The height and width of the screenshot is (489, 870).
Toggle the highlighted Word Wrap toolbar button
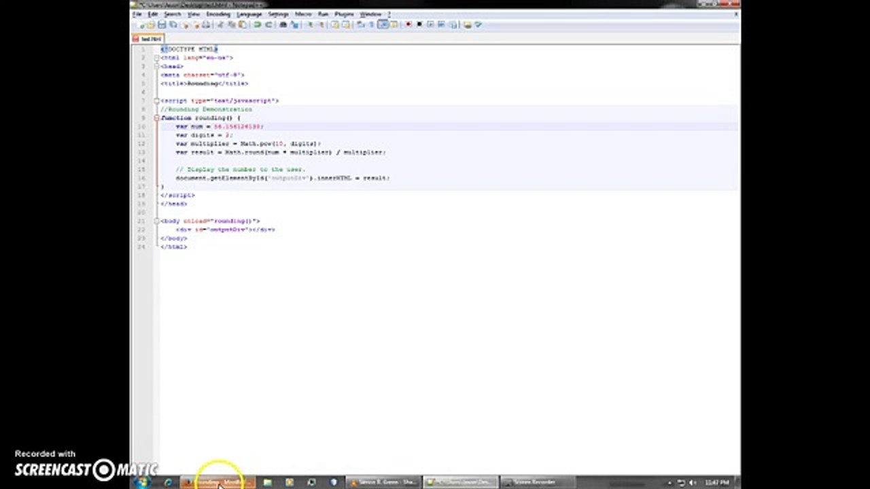pyautogui.click(x=383, y=24)
